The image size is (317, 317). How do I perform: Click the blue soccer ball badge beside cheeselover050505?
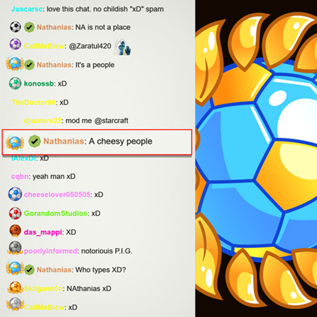15,194
